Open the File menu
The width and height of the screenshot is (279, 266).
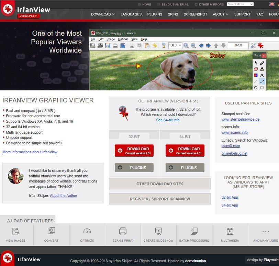(93, 39)
